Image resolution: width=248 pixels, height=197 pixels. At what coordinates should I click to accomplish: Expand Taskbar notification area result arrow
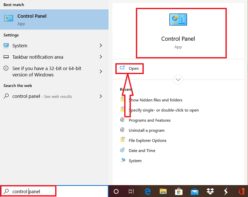coord(101,57)
